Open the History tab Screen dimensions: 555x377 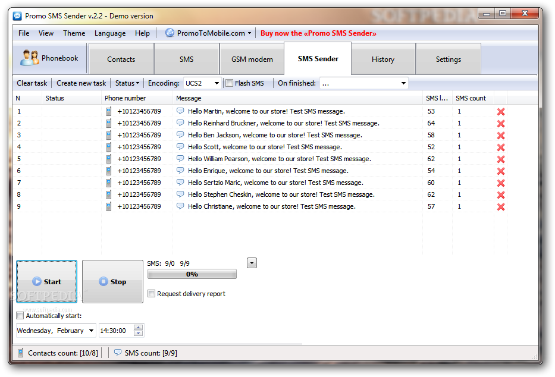tap(383, 59)
